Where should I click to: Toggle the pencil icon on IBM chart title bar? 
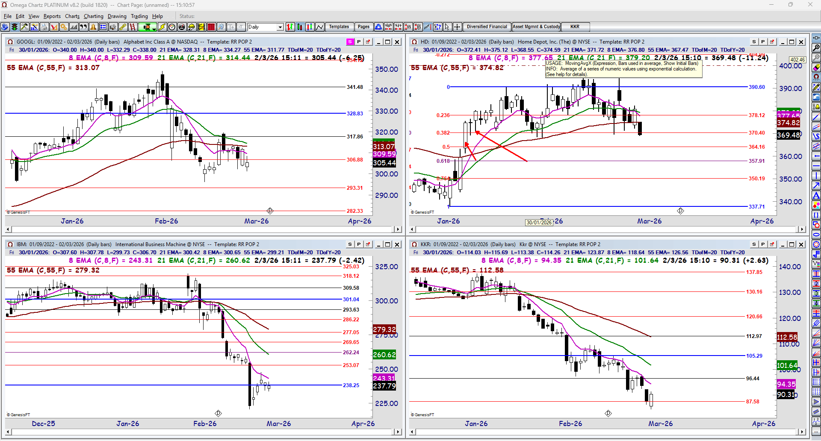click(x=368, y=244)
